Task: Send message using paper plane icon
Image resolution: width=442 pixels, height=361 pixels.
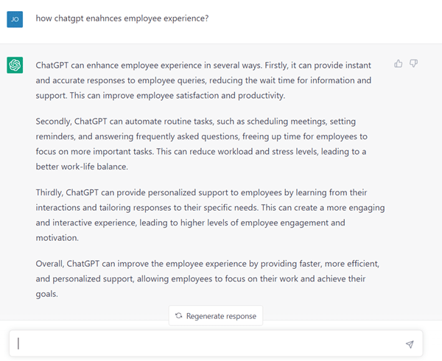Action: pyautogui.click(x=410, y=344)
